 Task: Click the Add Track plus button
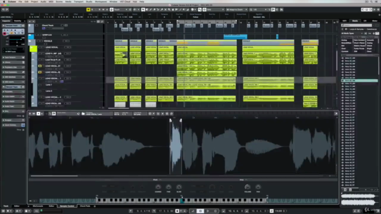pos(30,21)
